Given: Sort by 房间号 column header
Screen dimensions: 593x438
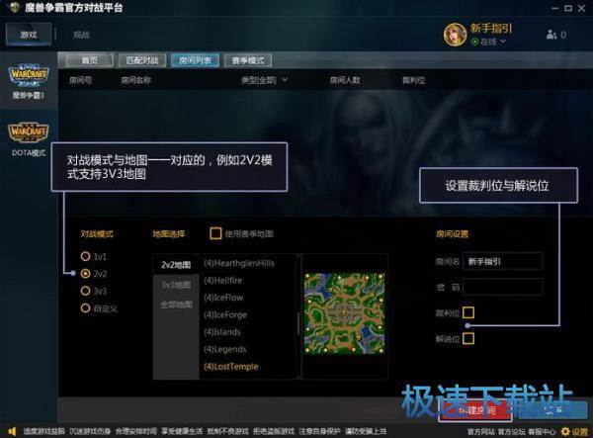Looking at the screenshot, I should 81,80.
